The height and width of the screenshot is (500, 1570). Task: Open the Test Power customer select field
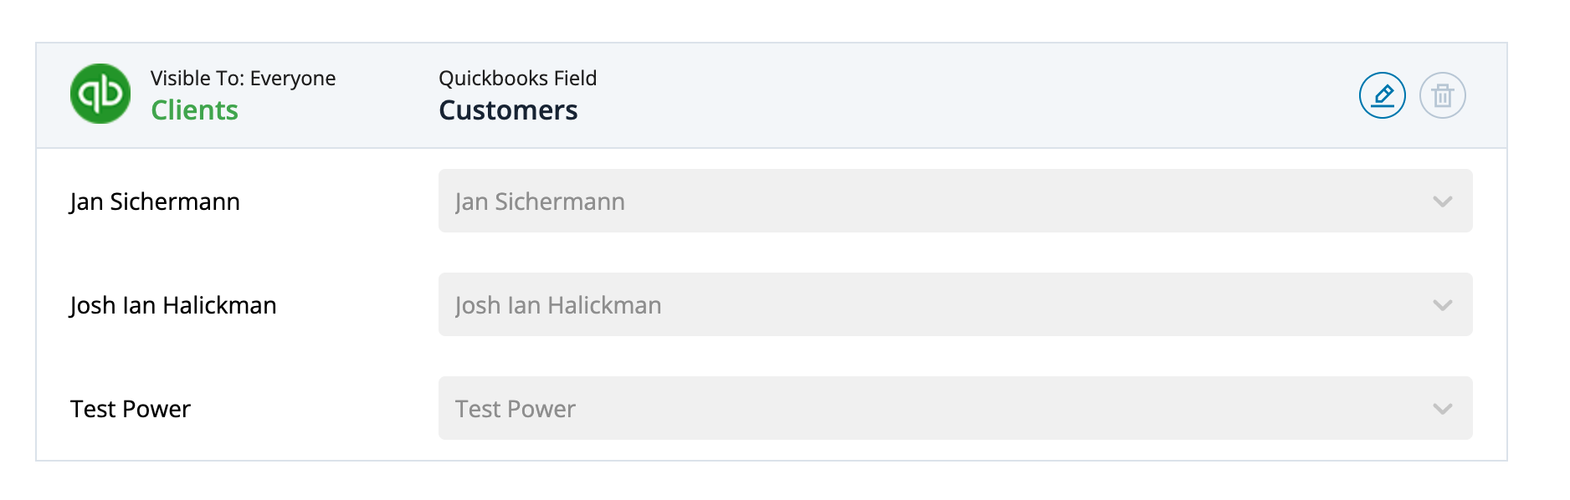point(955,408)
